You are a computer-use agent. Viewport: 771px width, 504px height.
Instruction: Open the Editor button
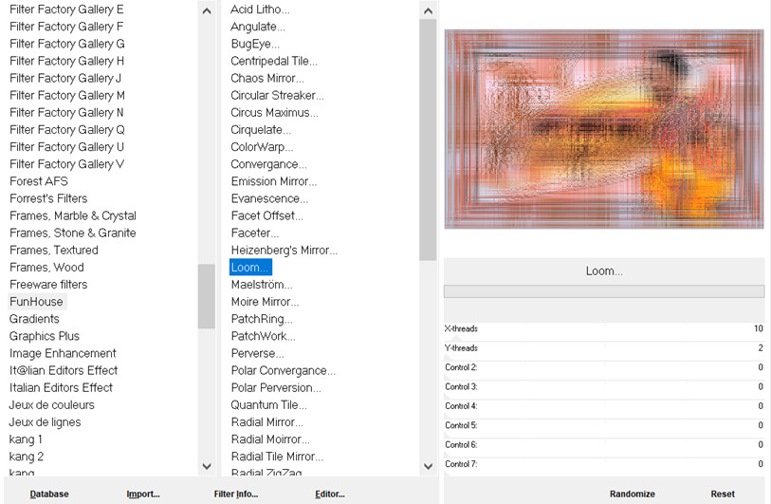coord(330,494)
